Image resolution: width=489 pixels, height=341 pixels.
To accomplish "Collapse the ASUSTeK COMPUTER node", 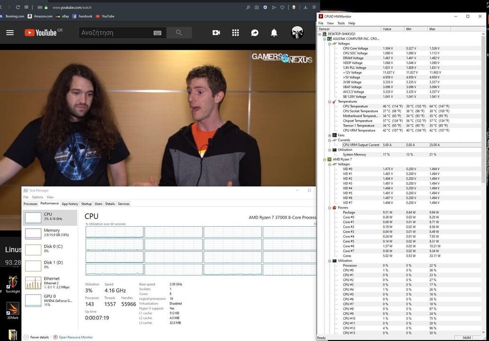I will click(x=324, y=39).
